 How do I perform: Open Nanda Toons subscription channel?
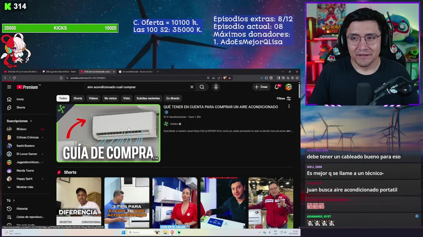click(x=25, y=171)
